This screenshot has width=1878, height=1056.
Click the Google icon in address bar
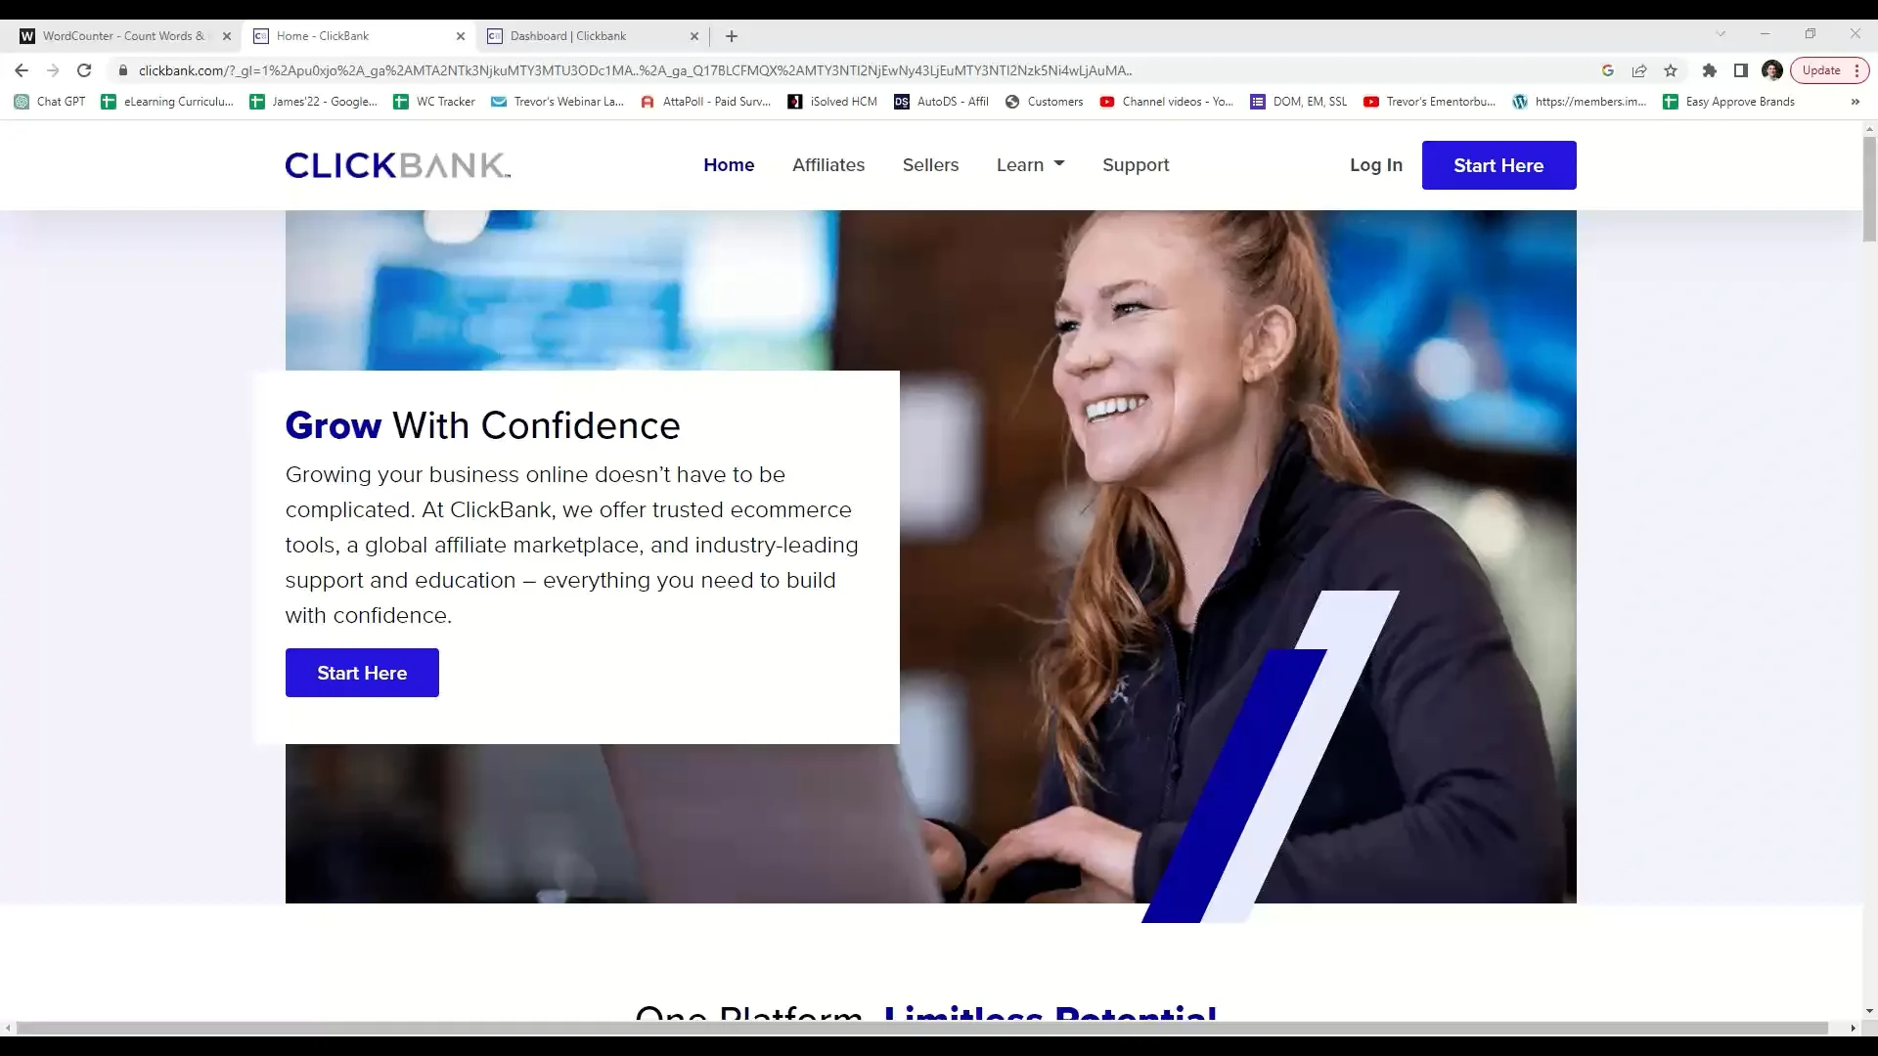(x=1607, y=70)
